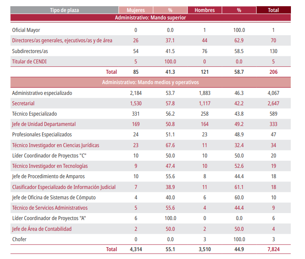Select the 4,067 total cell
The image size is (305, 259).
click(273, 93)
